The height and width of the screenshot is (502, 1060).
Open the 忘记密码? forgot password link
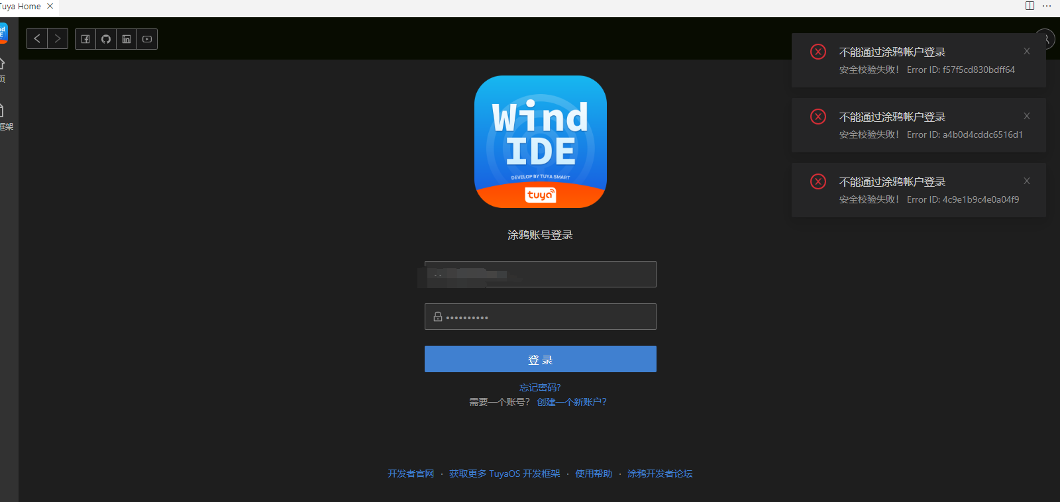point(540,387)
